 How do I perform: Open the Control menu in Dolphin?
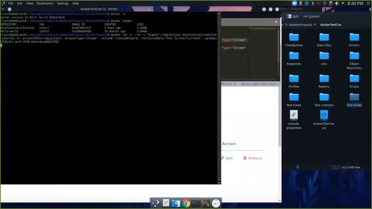312,16
